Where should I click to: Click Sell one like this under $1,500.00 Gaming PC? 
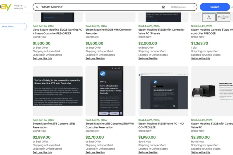(42, 58)
